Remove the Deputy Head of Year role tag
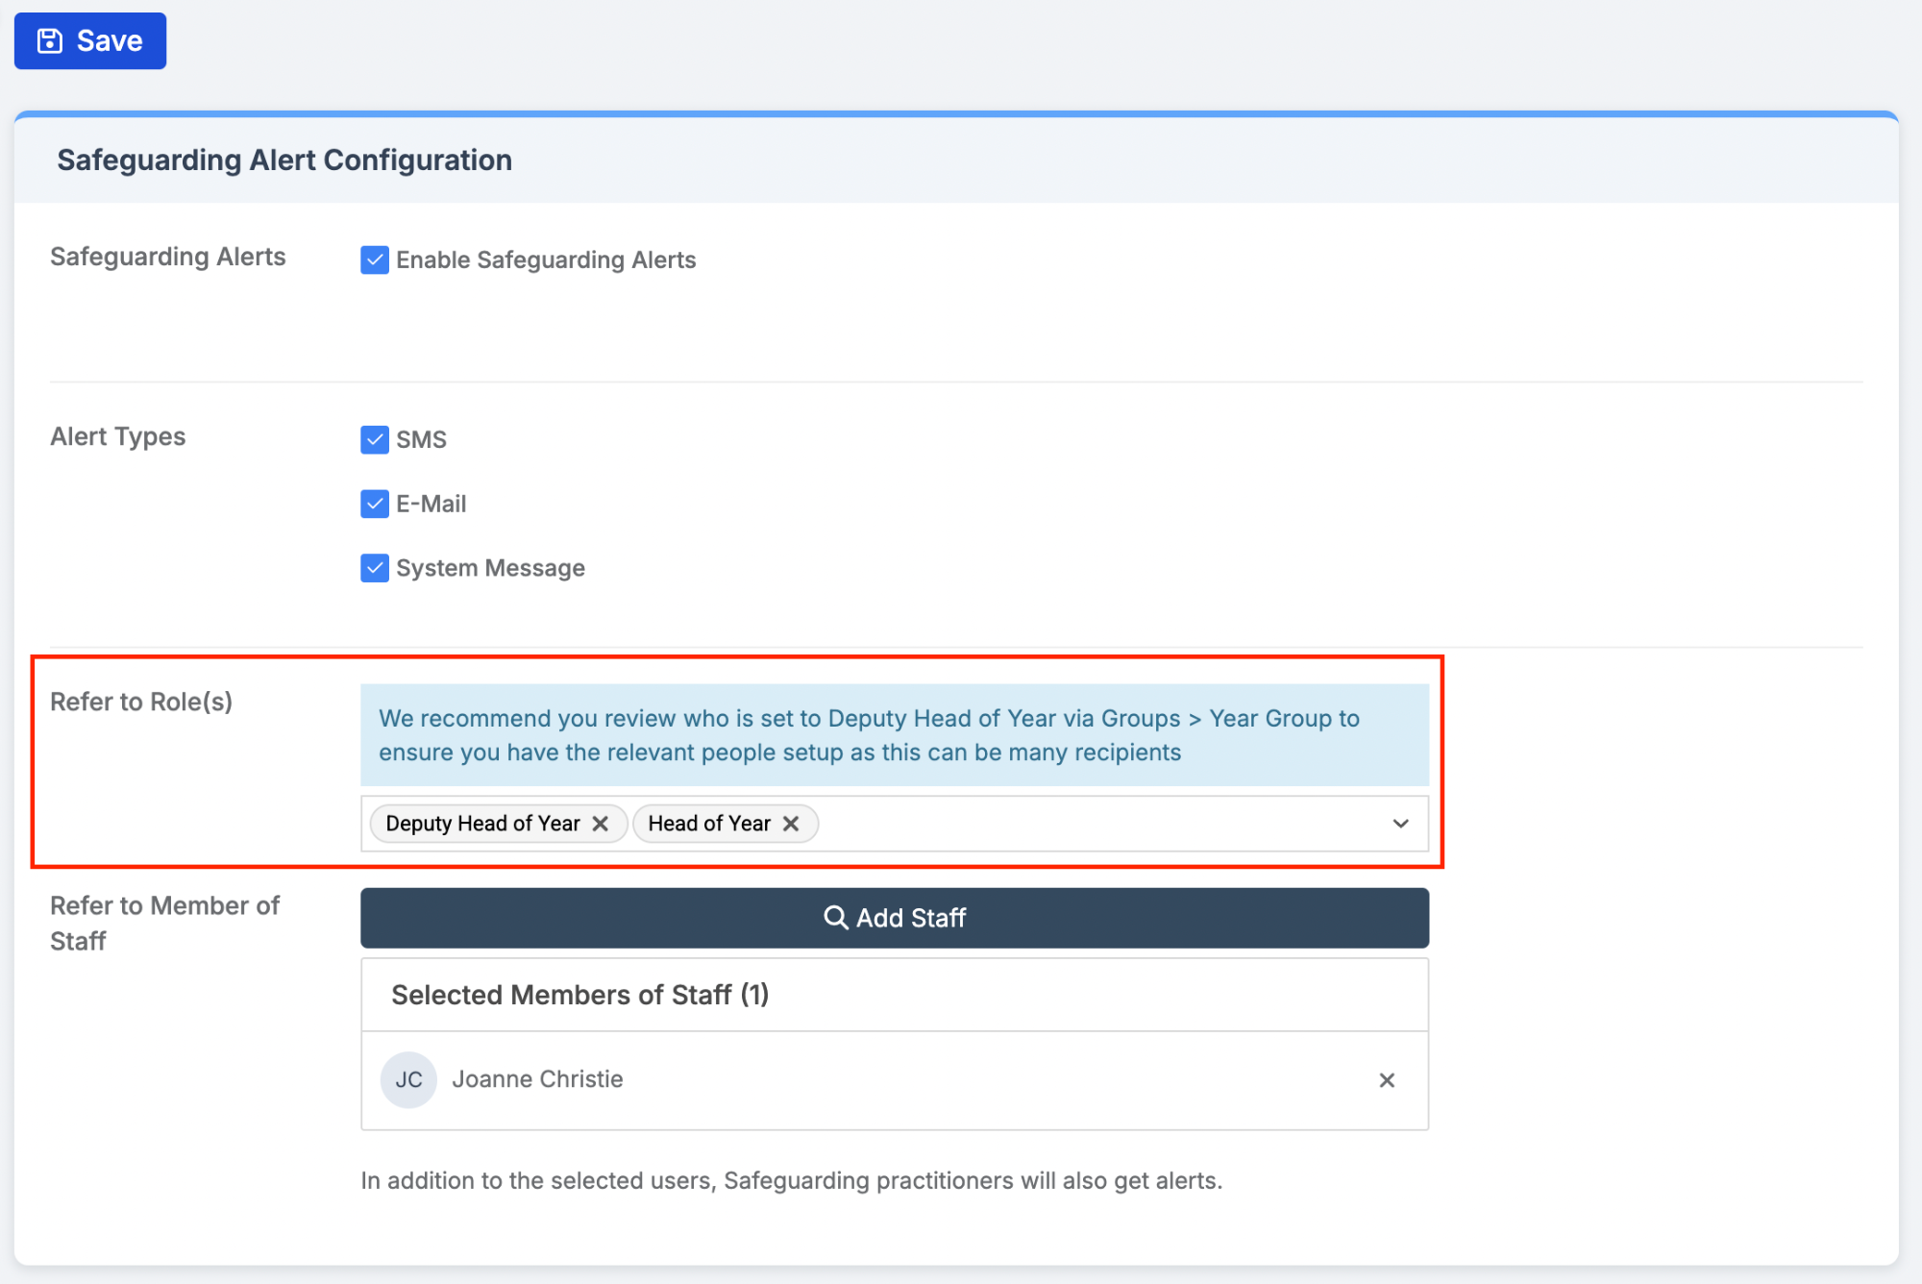Viewport: 1922px width, 1284px height. [x=602, y=823]
